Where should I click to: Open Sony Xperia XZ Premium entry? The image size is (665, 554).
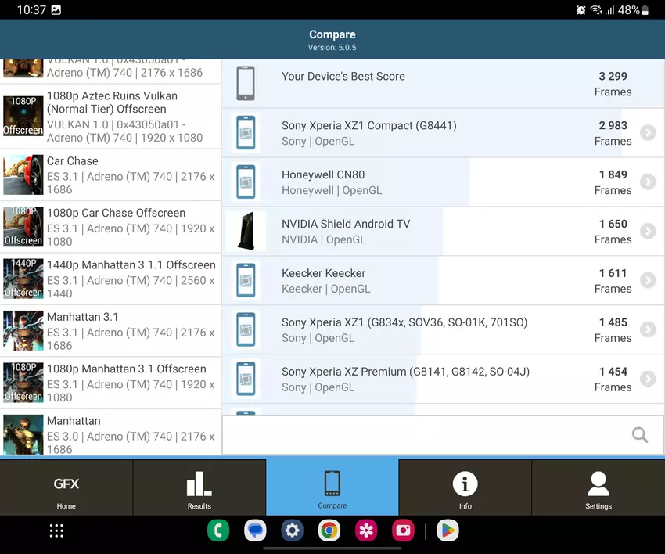point(438,379)
